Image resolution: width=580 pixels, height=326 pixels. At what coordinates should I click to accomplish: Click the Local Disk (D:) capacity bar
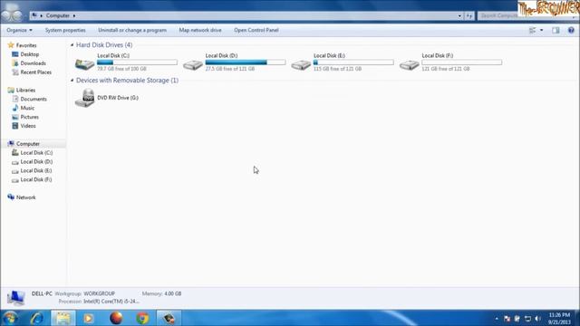(x=246, y=62)
